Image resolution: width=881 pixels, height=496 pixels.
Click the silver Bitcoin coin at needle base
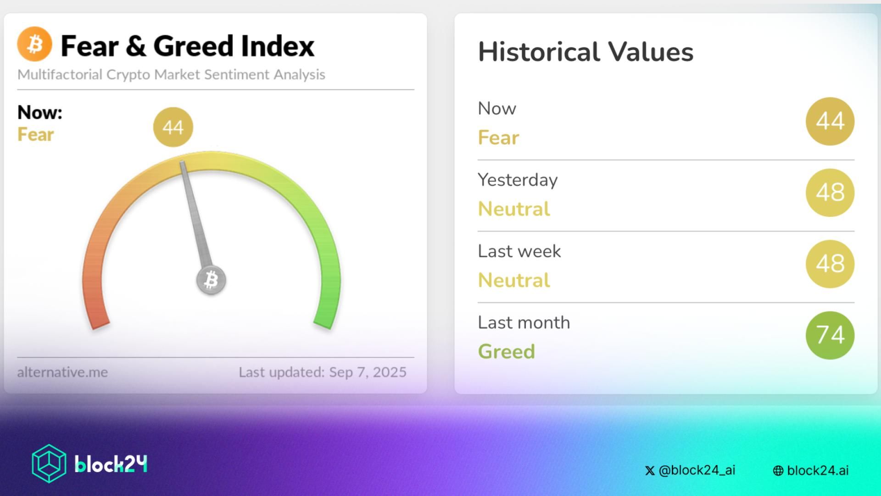click(211, 280)
